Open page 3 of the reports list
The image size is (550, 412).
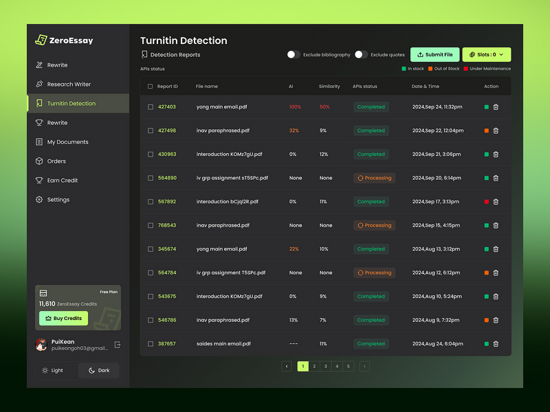click(x=325, y=366)
